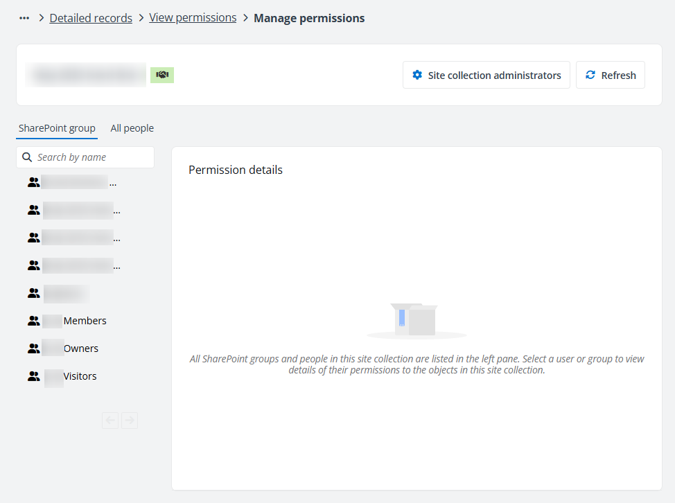Select the people icon next to the Visitors group
The image size is (675, 503).
[33, 376]
